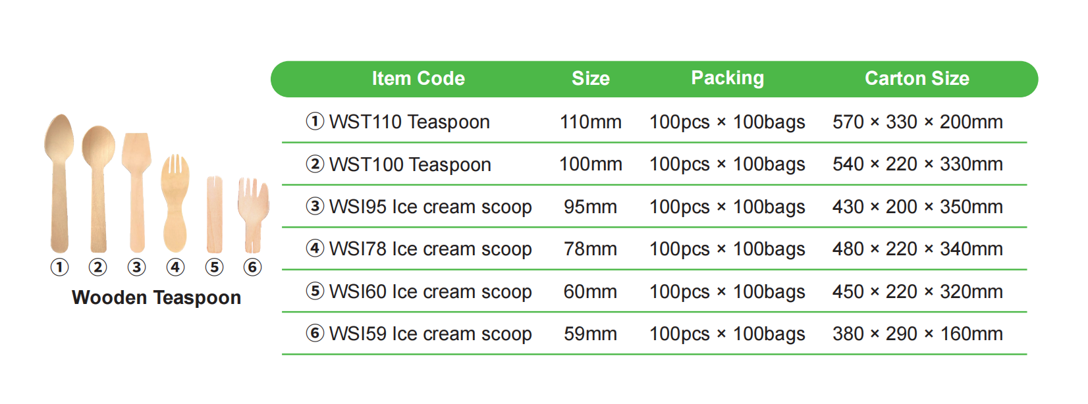
Task: Click the Size column header
Action: pyautogui.click(x=590, y=78)
